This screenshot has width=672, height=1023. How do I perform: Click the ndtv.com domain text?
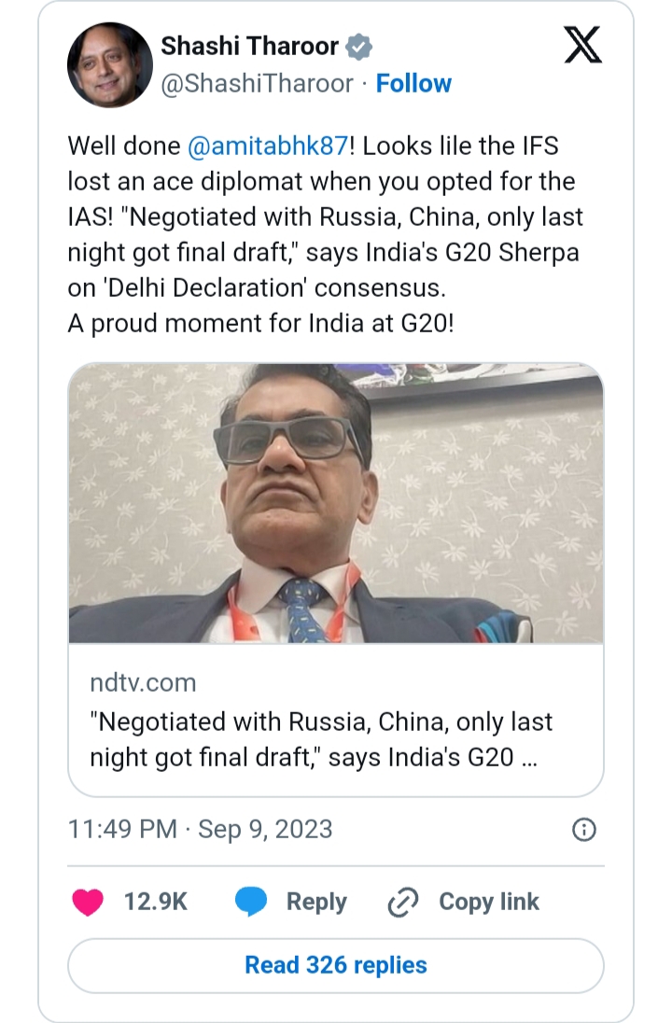coord(143,682)
